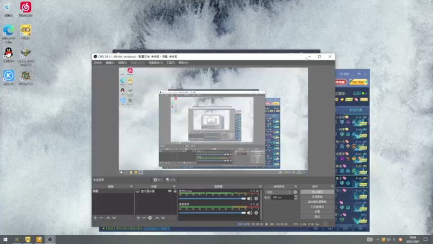The image size is (433, 244).
Task: Toggle 工作室模式 studio mode button
Action: pos(317,207)
